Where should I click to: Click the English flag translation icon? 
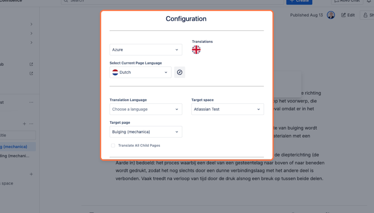(196, 50)
